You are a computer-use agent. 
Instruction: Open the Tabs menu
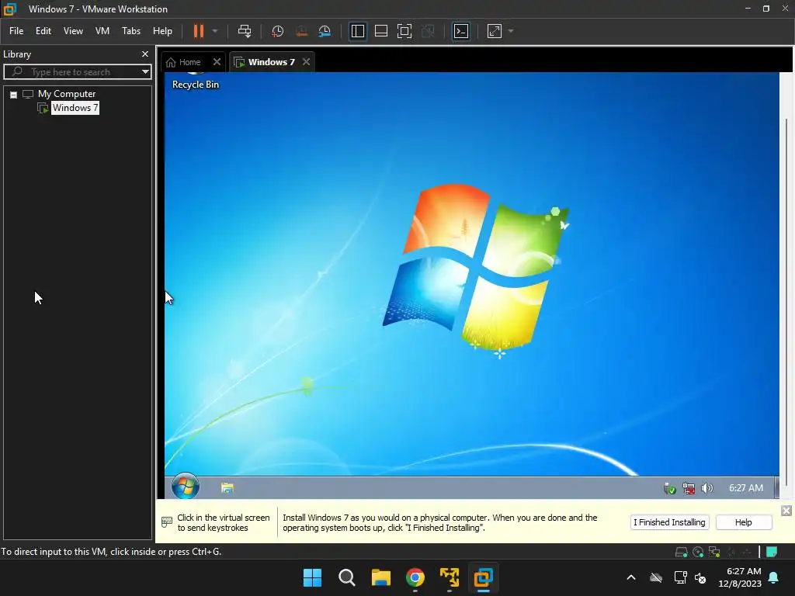tap(131, 31)
